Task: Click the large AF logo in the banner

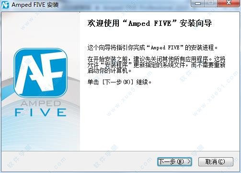Action: (40, 73)
